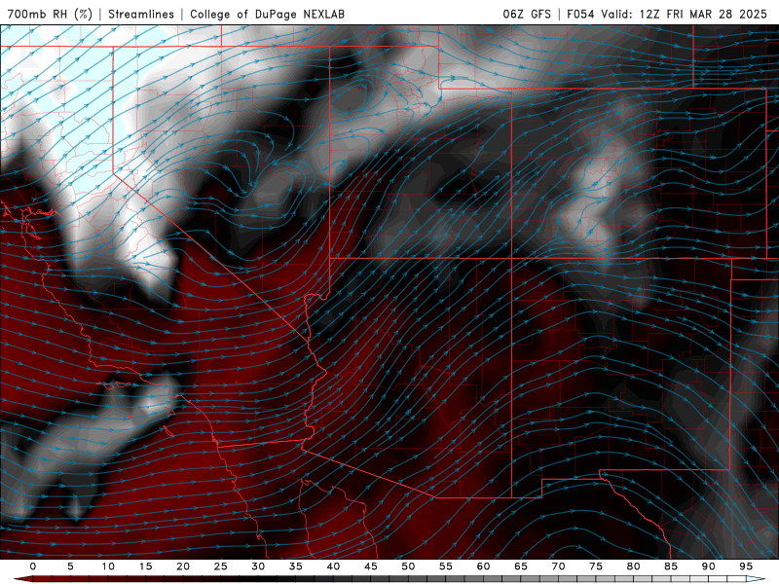Click "Valid: 12Z FRI MAR 28 2025" text
Image resolution: width=779 pixels, height=584 pixels.
point(685,14)
